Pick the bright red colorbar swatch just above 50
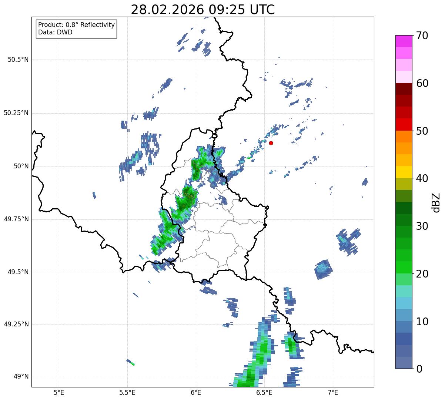The image size is (445, 400). [404, 125]
